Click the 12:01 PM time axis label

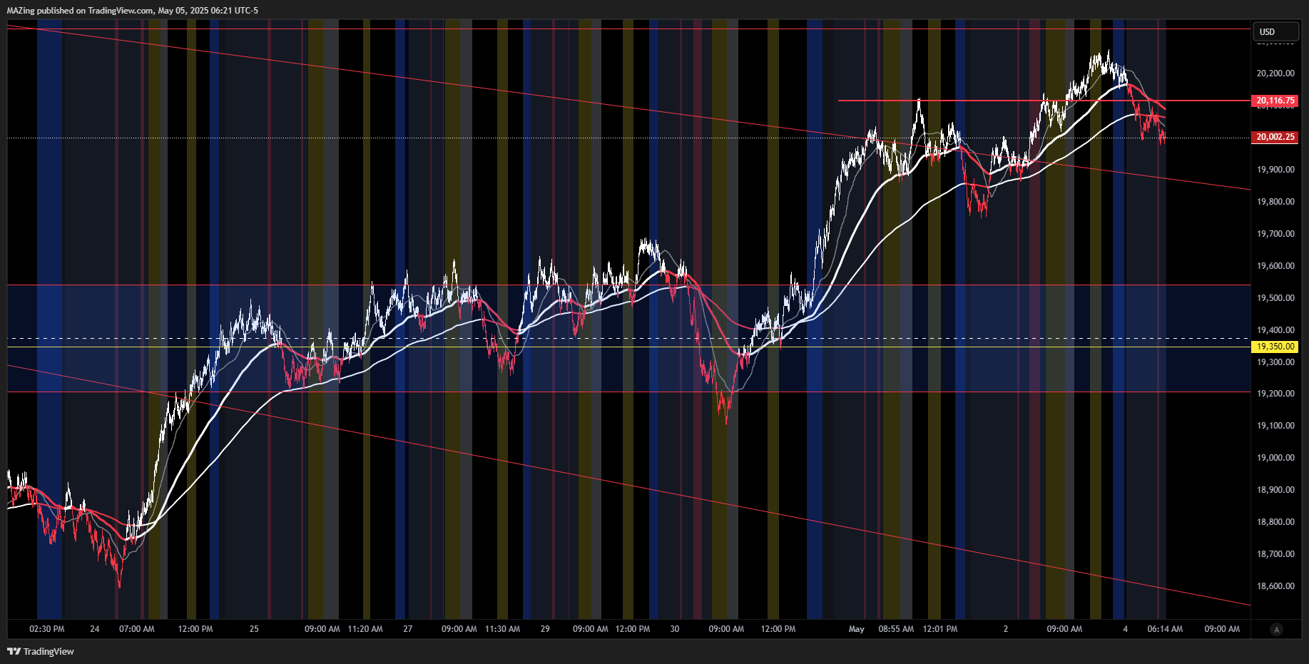(x=940, y=629)
